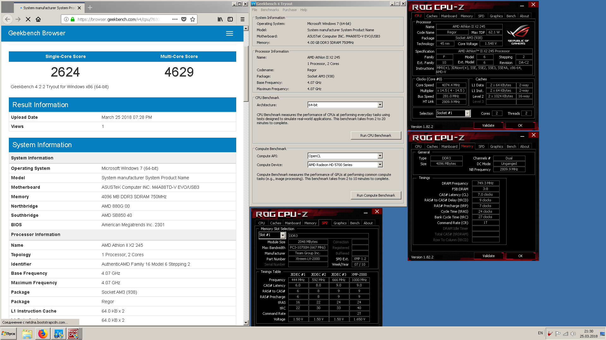Click the Upload Date March 25 2018 value
Screen dimensions: 606x340
point(127,117)
